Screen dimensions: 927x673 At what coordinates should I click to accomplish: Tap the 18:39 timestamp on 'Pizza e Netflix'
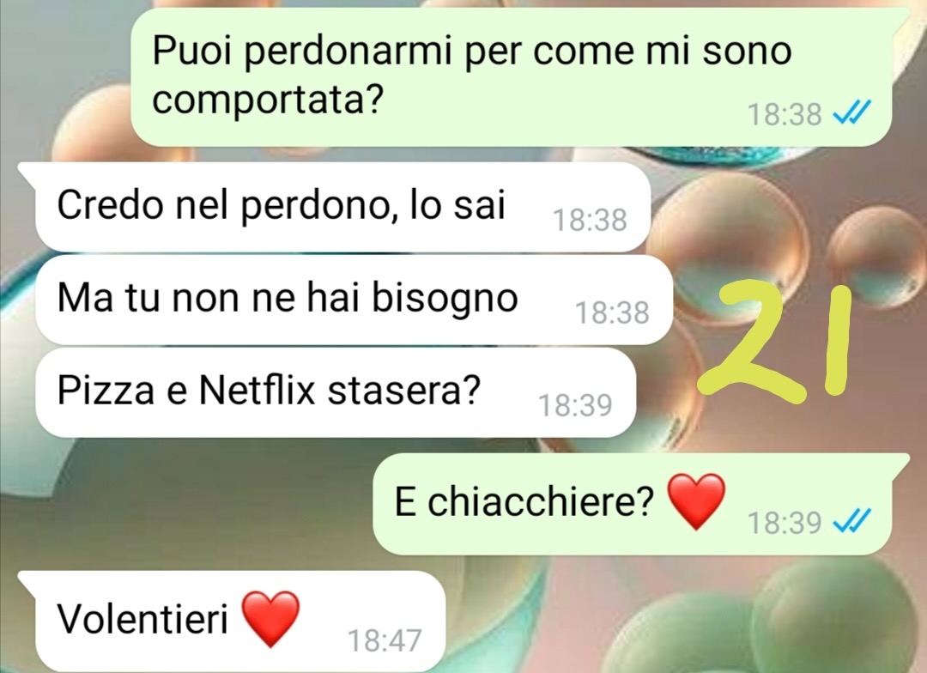(x=574, y=406)
